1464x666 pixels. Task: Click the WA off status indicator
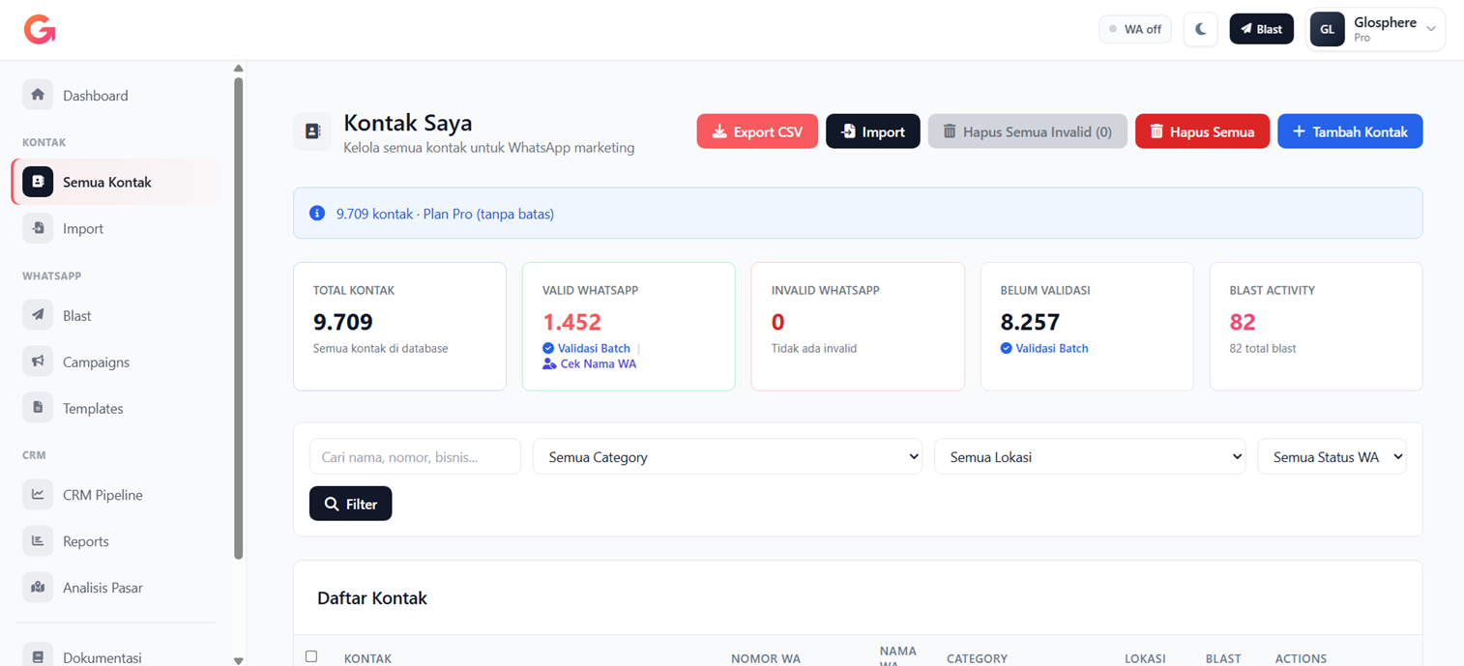tap(1135, 29)
